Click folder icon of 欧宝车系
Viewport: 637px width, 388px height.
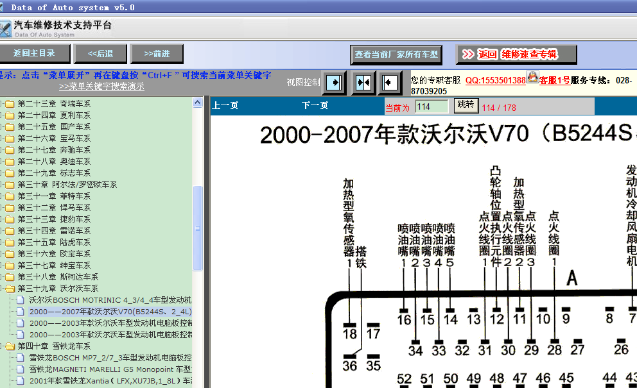(10, 254)
